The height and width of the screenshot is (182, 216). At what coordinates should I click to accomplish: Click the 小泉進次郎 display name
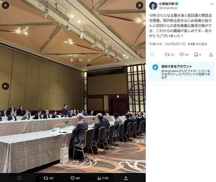point(166,4)
